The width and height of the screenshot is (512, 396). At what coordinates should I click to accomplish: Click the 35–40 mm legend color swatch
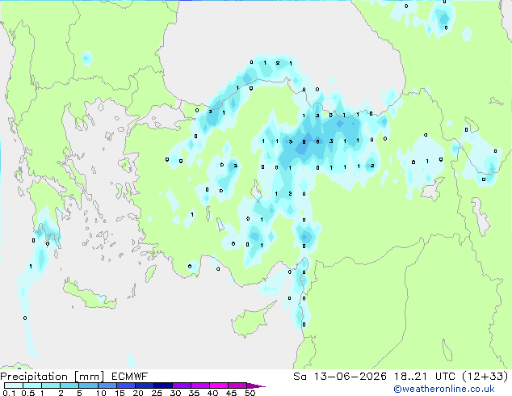(x=200, y=385)
